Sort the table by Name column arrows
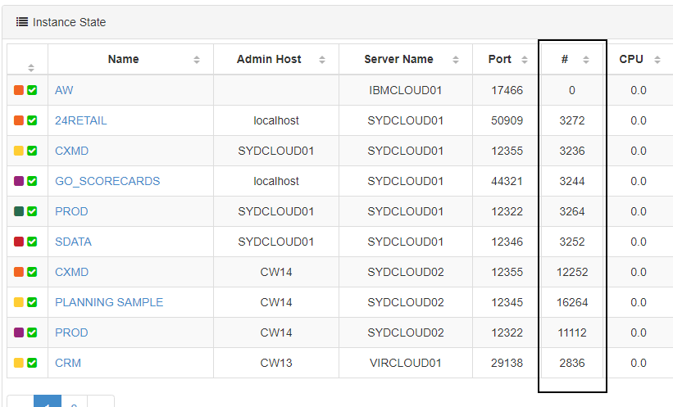The width and height of the screenshot is (673, 407). coord(197,60)
